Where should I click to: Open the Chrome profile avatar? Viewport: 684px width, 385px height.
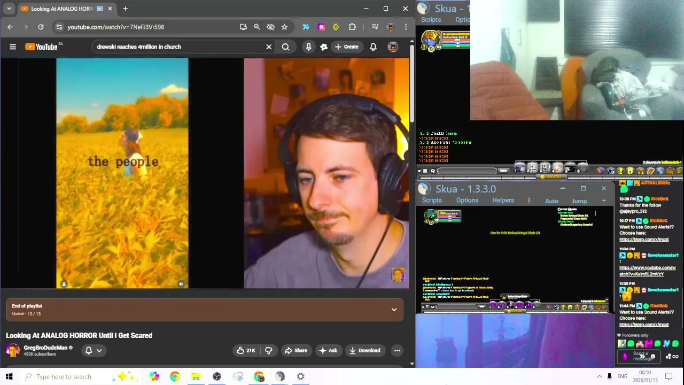pyautogui.click(x=390, y=27)
